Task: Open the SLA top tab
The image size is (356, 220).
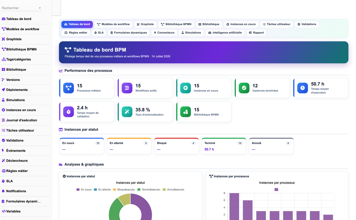Action: pos(99,33)
